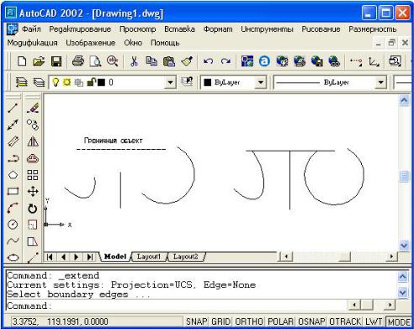Select the Rotate tool
Image resolution: width=414 pixels, height=329 pixels.
point(33,209)
